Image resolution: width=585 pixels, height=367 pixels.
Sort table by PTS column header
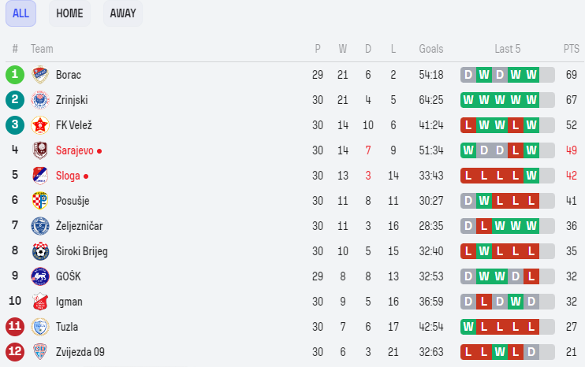571,49
